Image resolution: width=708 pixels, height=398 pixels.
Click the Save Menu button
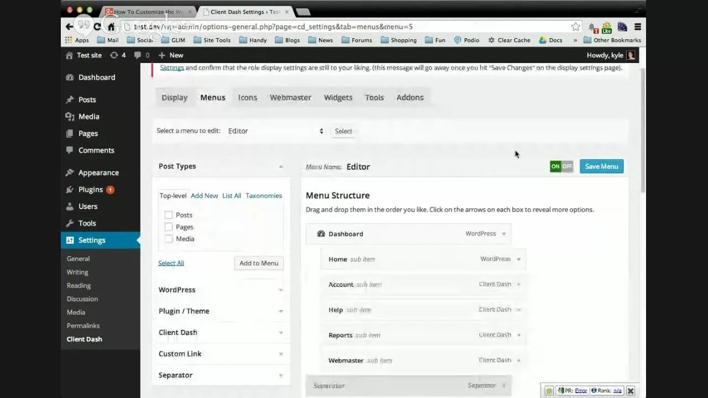[x=602, y=166]
